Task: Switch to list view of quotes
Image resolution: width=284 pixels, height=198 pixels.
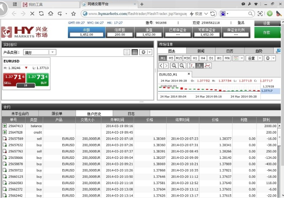Action: [127, 52]
